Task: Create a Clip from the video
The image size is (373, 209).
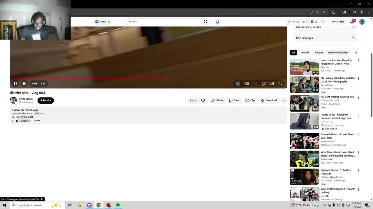Action: (250, 100)
